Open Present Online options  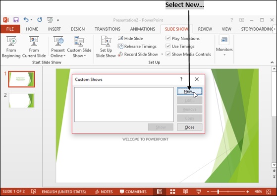point(58,47)
